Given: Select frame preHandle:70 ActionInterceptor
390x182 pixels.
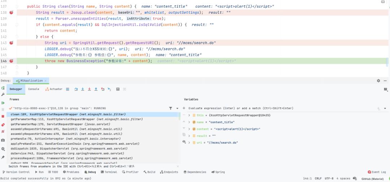Looking at the screenshot, I should 92,139.
